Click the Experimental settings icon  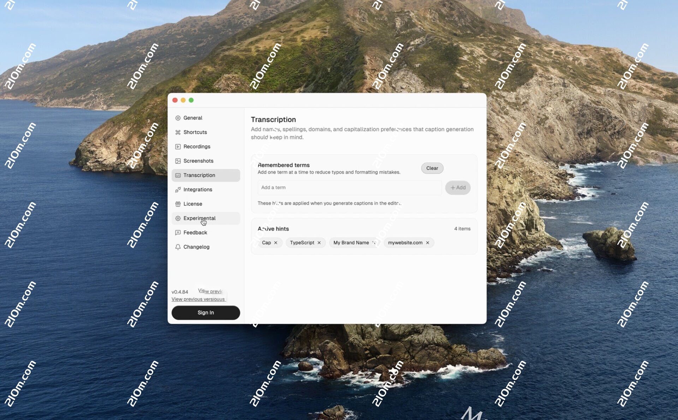coord(178,218)
